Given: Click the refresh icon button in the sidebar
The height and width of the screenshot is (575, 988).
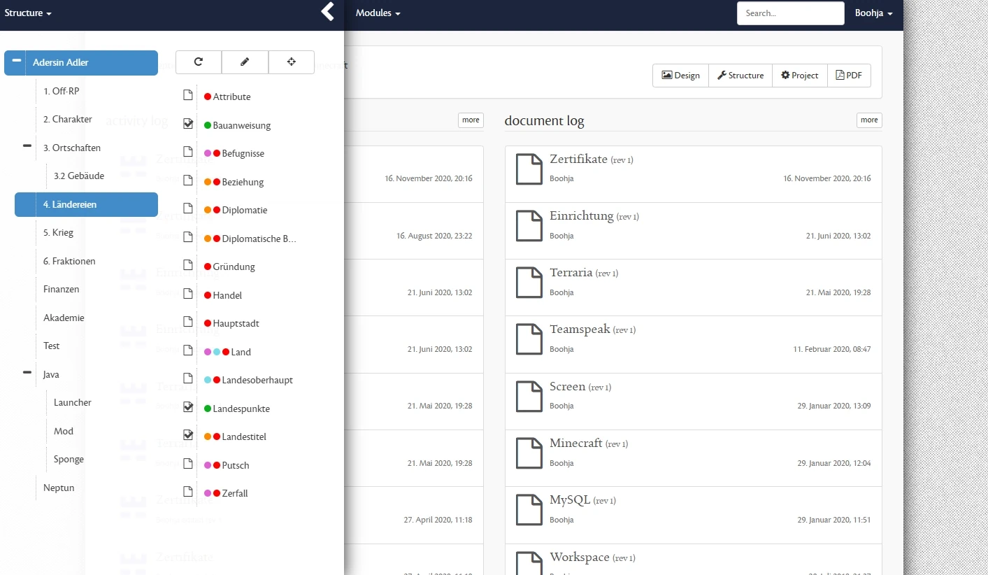Looking at the screenshot, I should pyautogui.click(x=199, y=62).
